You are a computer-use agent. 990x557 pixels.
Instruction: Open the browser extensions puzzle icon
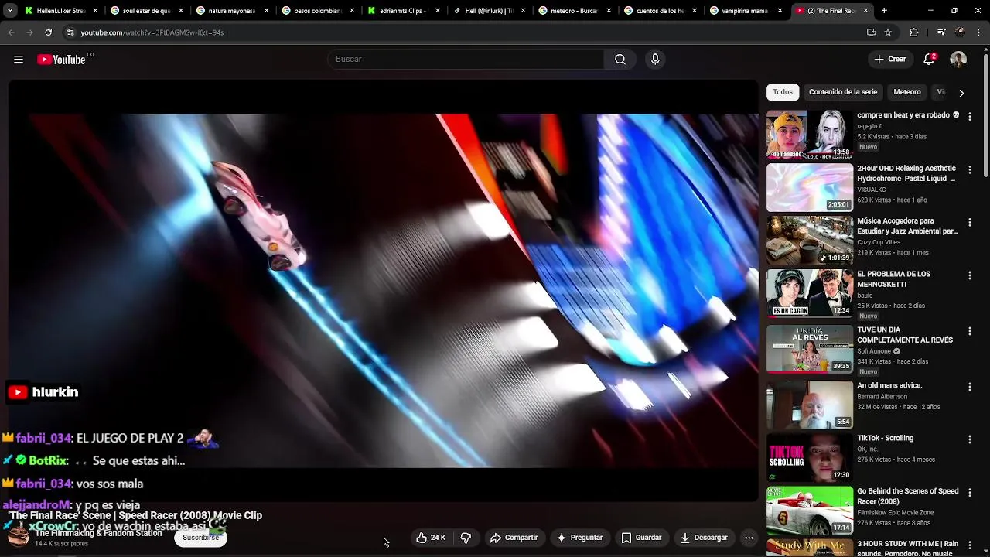point(913,32)
